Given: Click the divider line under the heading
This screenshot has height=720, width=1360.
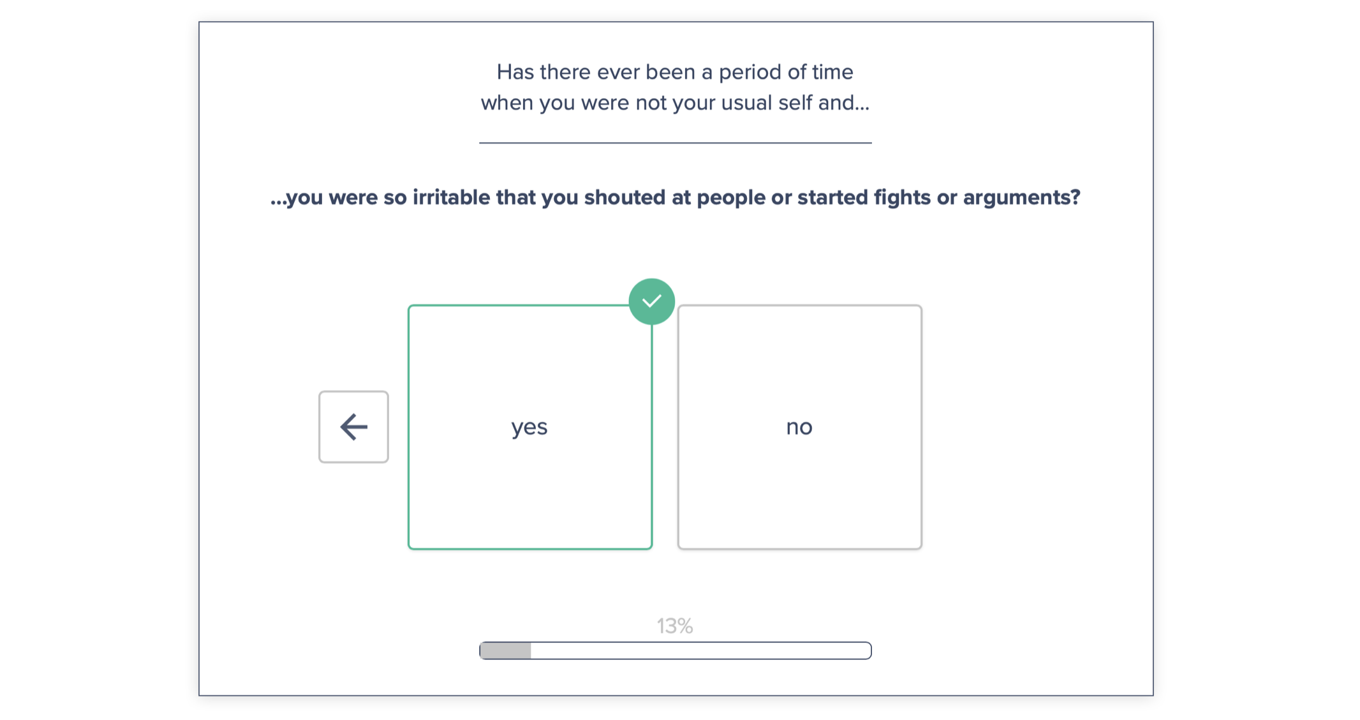Looking at the screenshot, I should [675, 143].
